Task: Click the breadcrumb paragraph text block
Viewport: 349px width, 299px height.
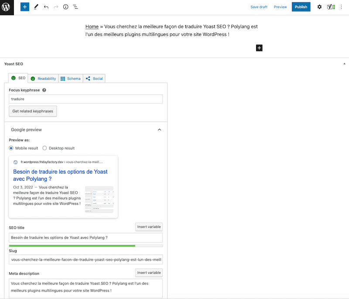Action: point(171,30)
